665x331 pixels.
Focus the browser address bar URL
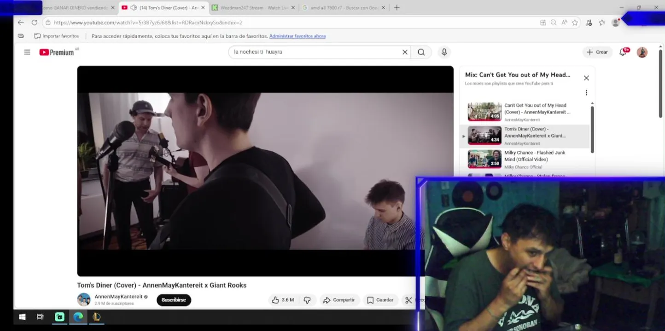click(x=148, y=23)
